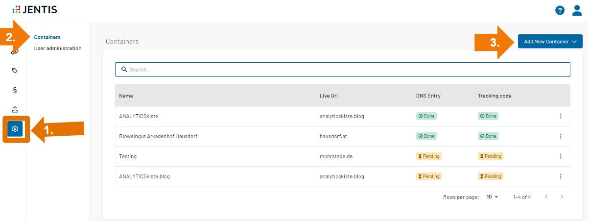Click the 1–4 of 4 pagination text
Viewport: 589px width, 223px height.
(x=522, y=197)
